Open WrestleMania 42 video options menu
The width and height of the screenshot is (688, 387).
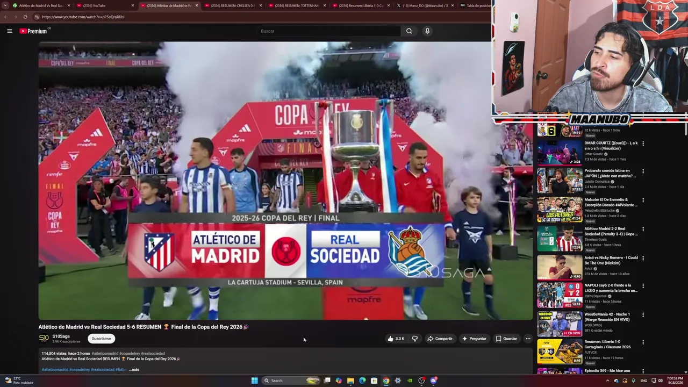point(643,315)
